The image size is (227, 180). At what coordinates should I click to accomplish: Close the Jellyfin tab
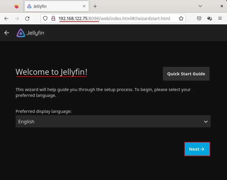[x=84, y=6]
